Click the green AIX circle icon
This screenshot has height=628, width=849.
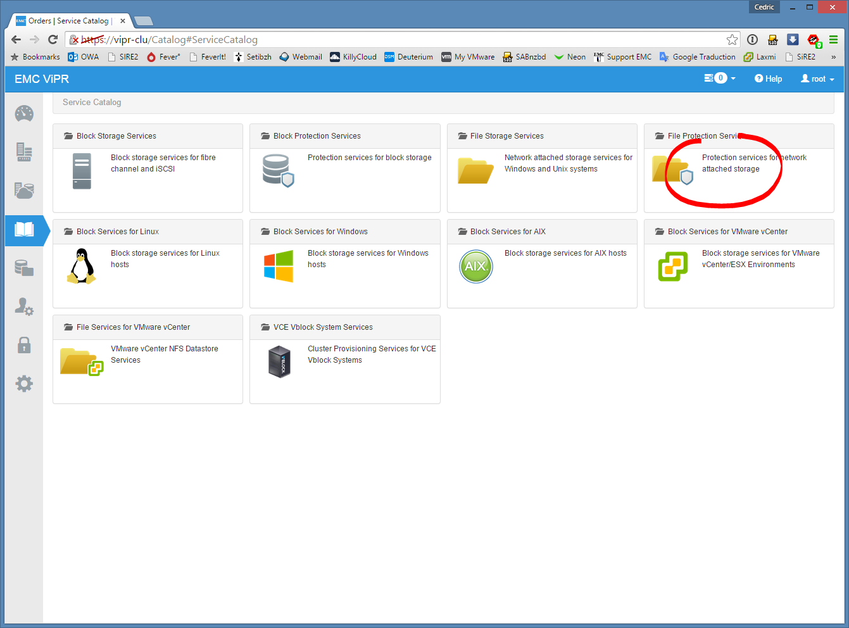[475, 266]
